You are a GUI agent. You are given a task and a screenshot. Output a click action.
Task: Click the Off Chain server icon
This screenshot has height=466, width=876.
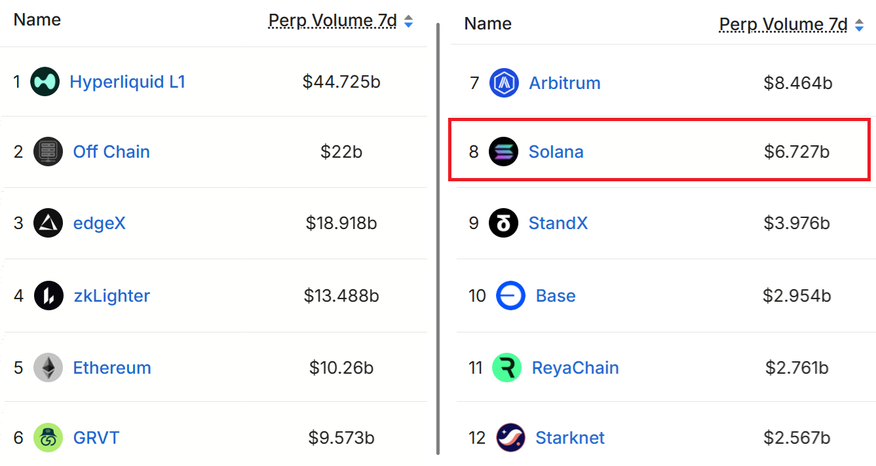point(47,151)
